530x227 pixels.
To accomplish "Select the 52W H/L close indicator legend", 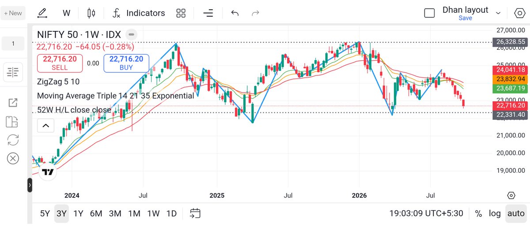I will tap(74, 110).
